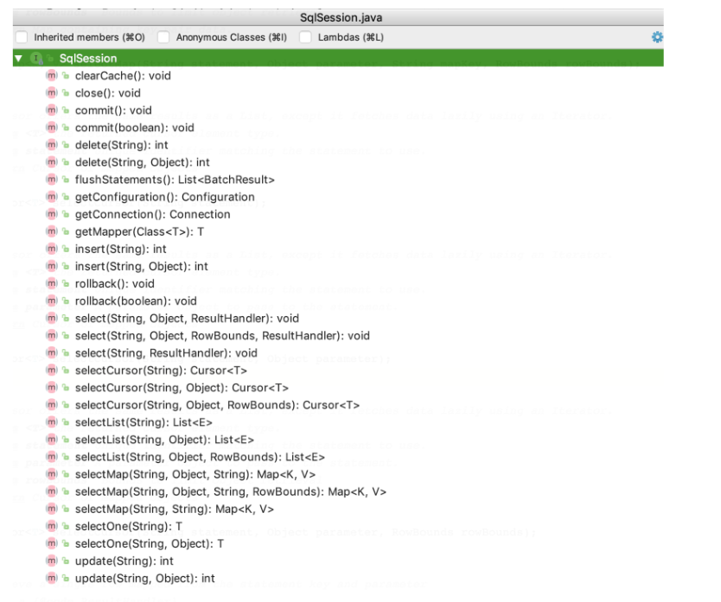Click the method icon beside selectCursor(String)
This screenshot has height=602, width=721.
50,370
